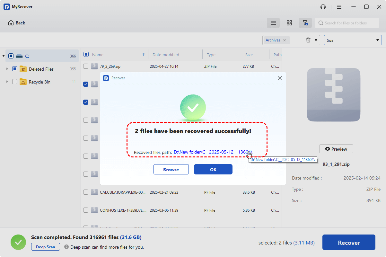
Task: Click the 33.6 KB size cell
Action: [250, 192]
